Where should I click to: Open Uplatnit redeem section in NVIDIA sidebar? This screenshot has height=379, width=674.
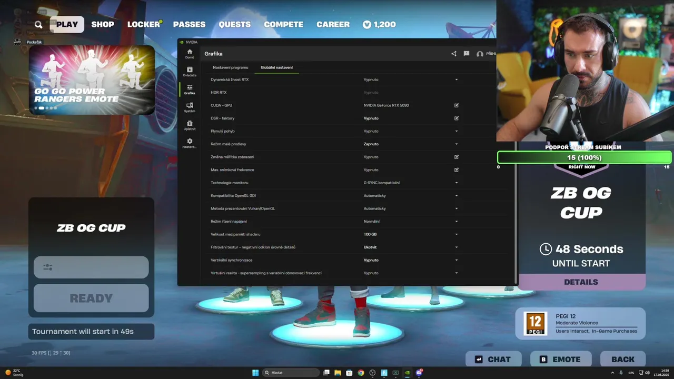[190, 125]
